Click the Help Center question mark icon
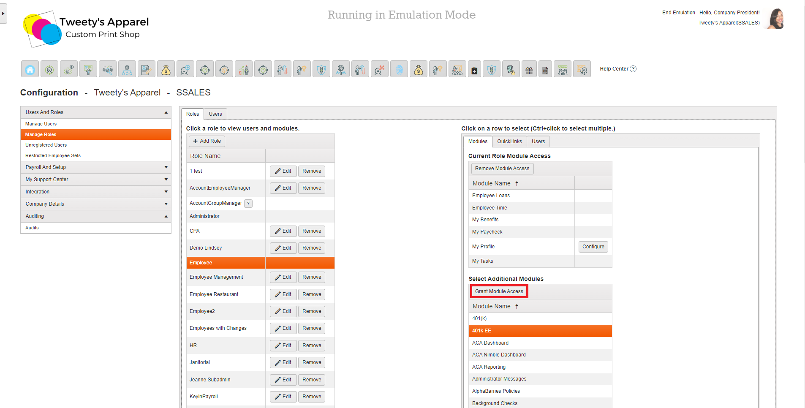 pos(633,69)
